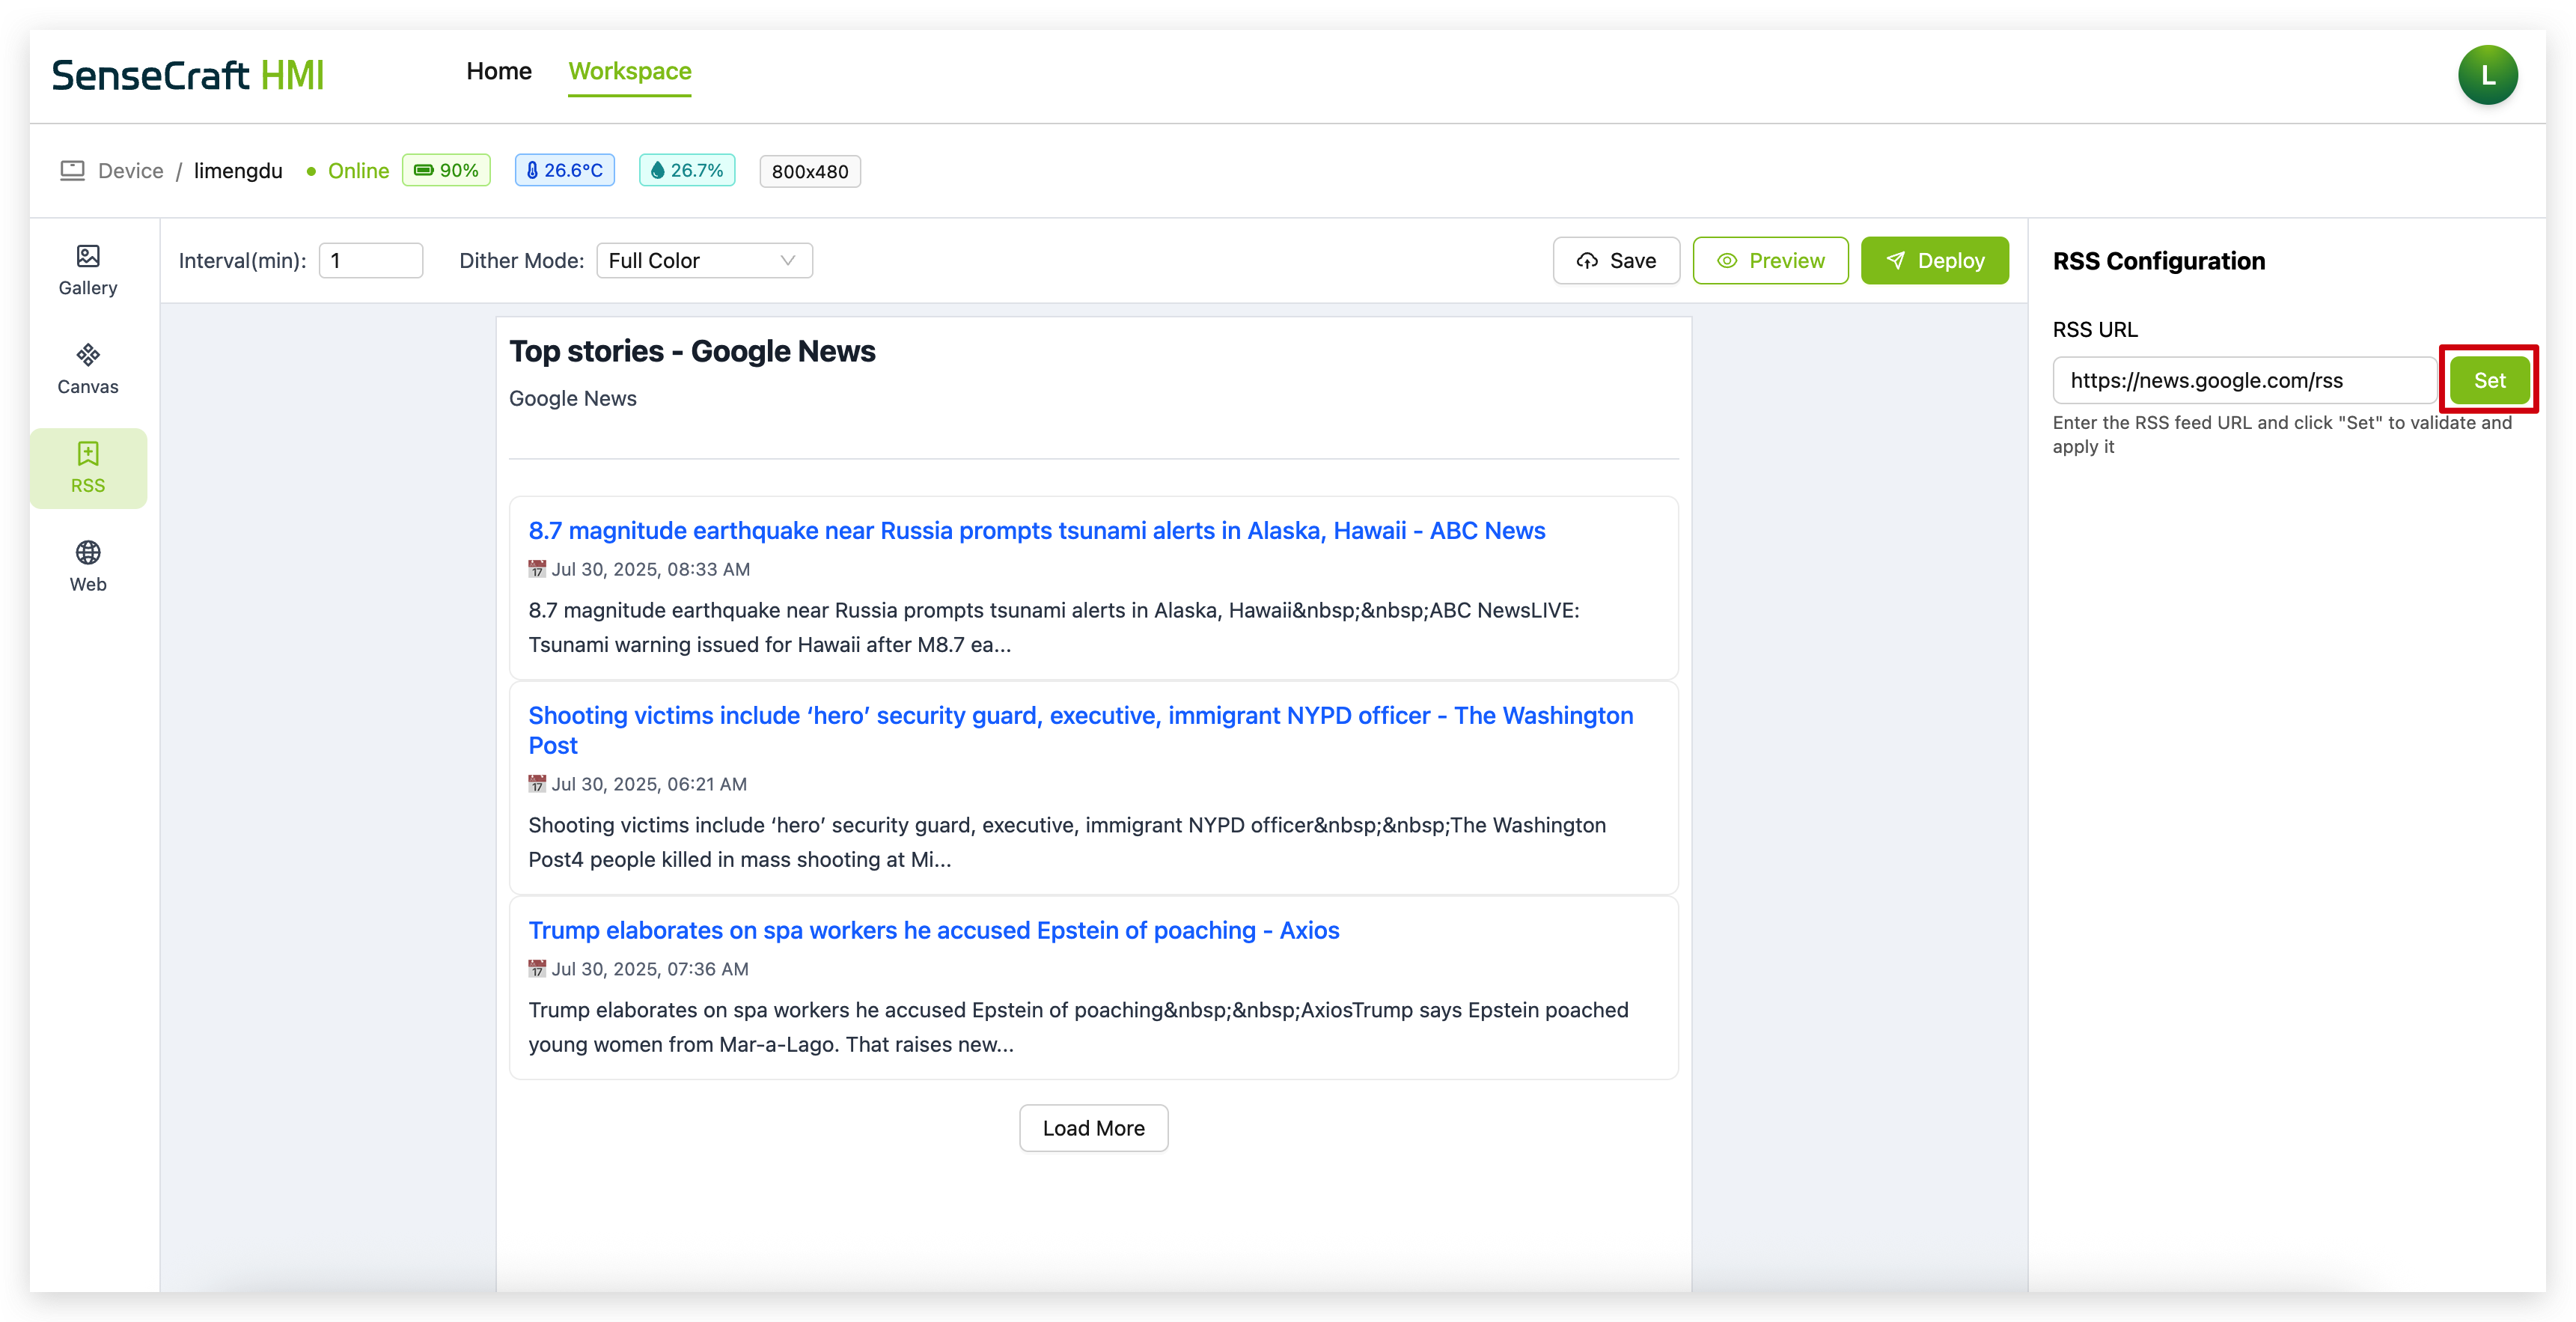The width and height of the screenshot is (2576, 1322).
Task: Switch to the Workspace tab
Action: [630, 71]
